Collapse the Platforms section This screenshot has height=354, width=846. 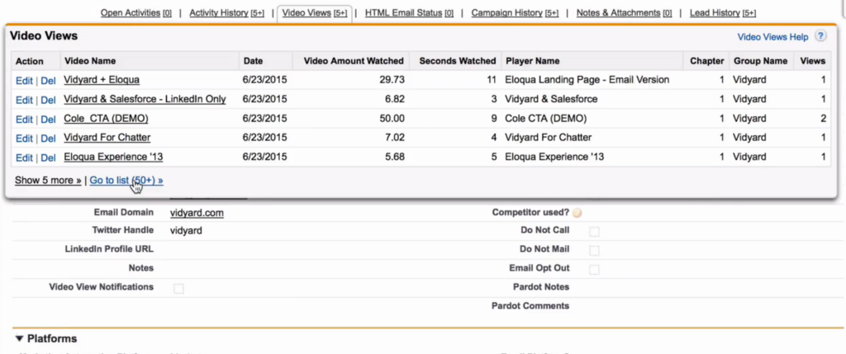click(20, 338)
